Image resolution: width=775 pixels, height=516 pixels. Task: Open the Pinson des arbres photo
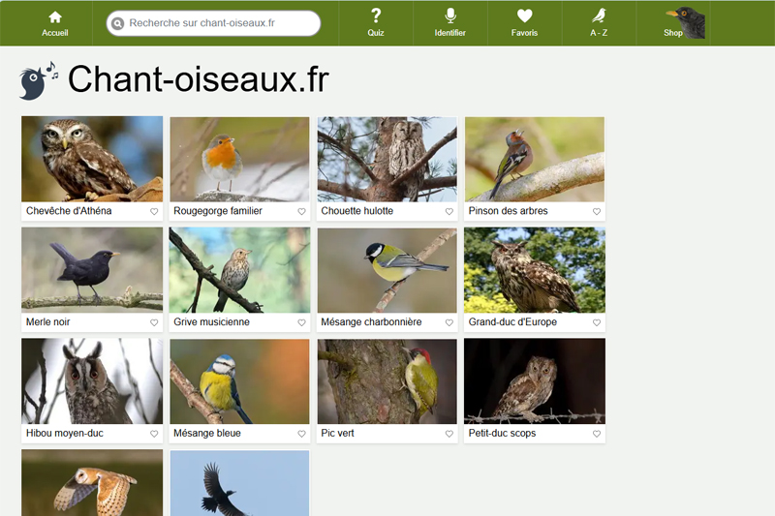pyautogui.click(x=535, y=159)
